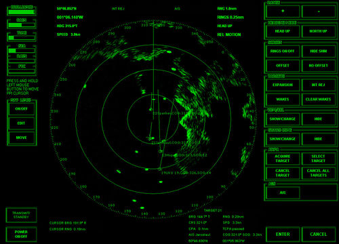
Task: Confirm with the ENTER button
Action: [283, 235]
